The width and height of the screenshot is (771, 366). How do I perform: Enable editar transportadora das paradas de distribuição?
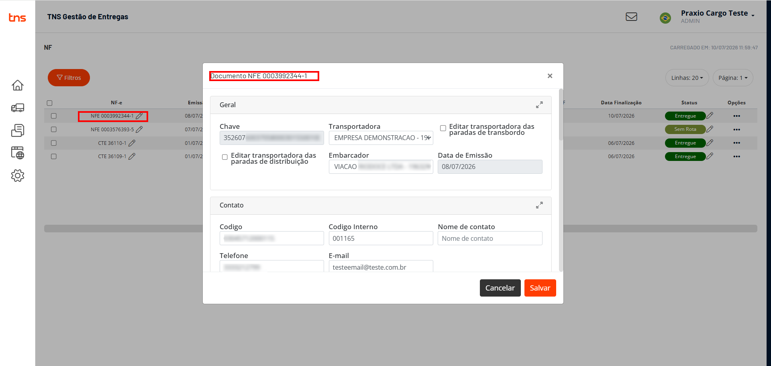[x=225, y=157]
